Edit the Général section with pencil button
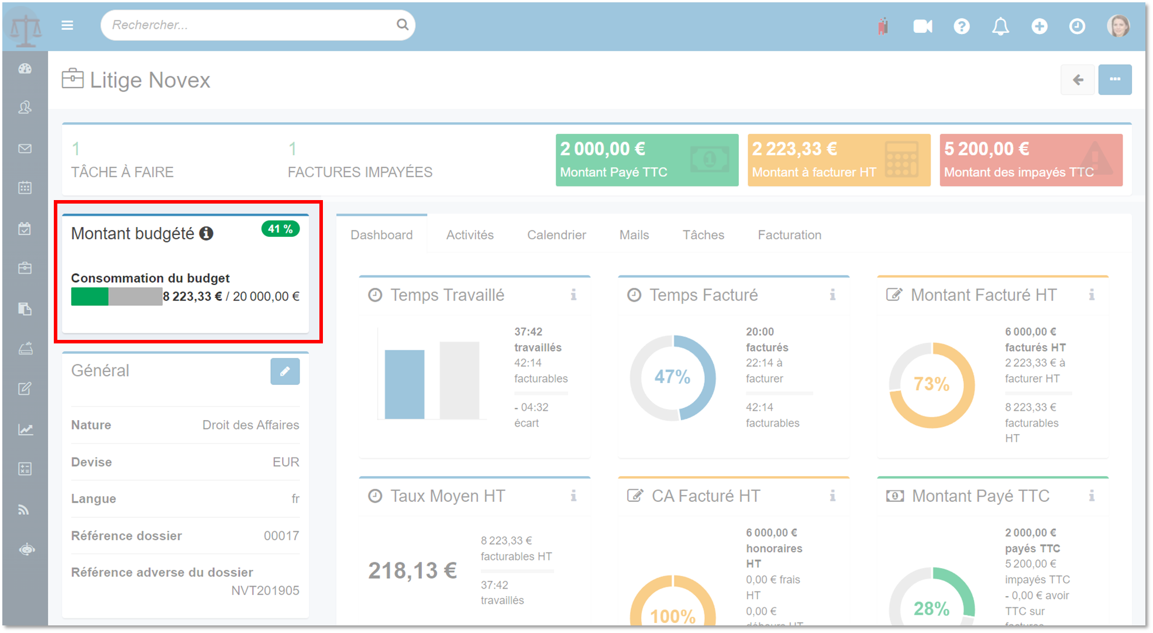1153x633 pixels. point(285,371)
